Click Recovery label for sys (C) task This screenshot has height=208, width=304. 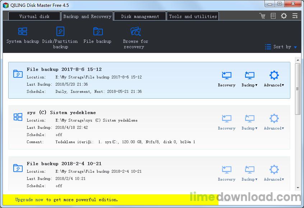pyautogui.click(x=227, y=128)
